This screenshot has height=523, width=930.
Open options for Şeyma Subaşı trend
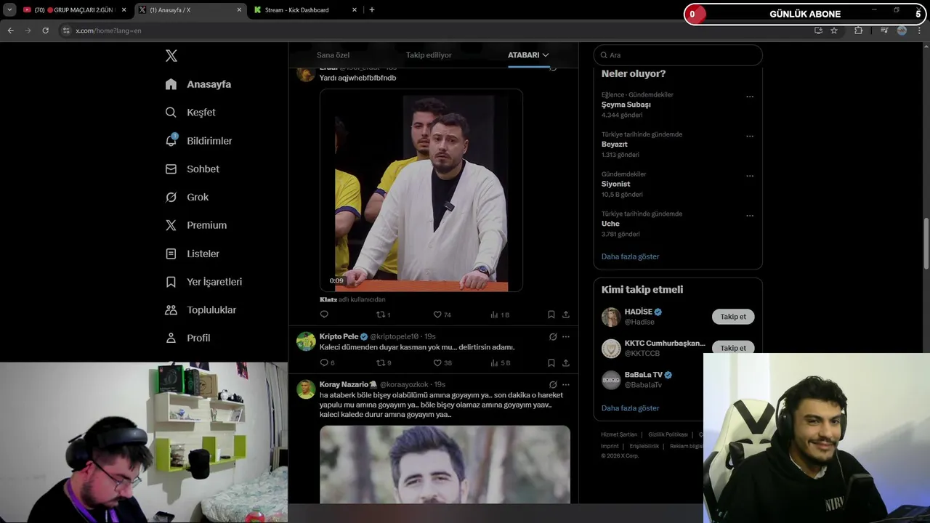point(750,97)
